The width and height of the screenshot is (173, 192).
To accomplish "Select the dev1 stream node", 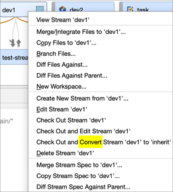I will point(14,10).
